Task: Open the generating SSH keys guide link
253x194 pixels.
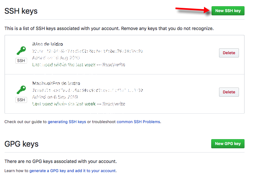Action: [x=67, y=122]
